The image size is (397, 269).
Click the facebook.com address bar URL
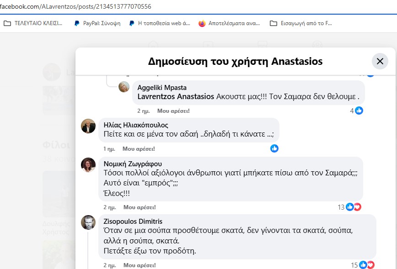click(x=75, y=6)
